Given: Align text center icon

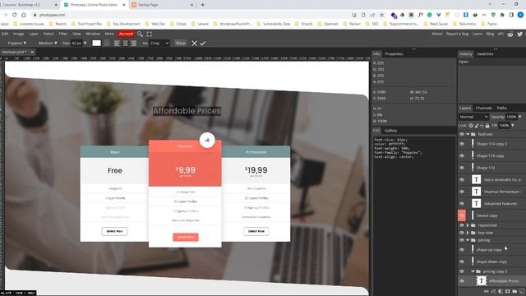Looking at the screenshot, I should (x=126, y=44).
